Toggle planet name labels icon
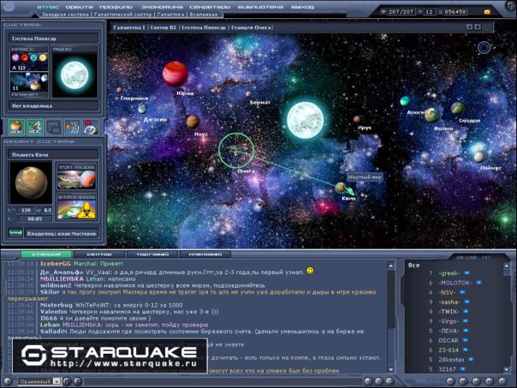Image resolution: width=517 pixels, height=388 pixels. pos(16,127)
